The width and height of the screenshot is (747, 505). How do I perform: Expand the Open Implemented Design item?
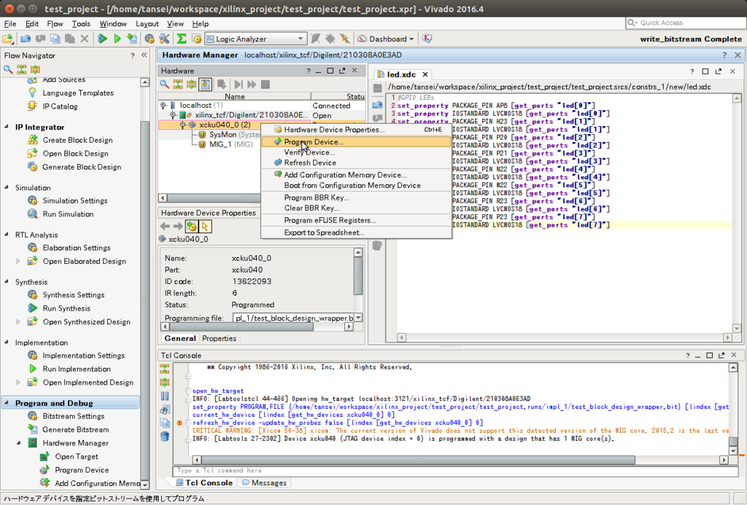point(18,382)
